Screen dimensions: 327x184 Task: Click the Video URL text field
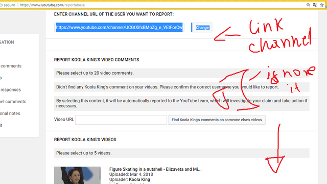coord(121,120)
